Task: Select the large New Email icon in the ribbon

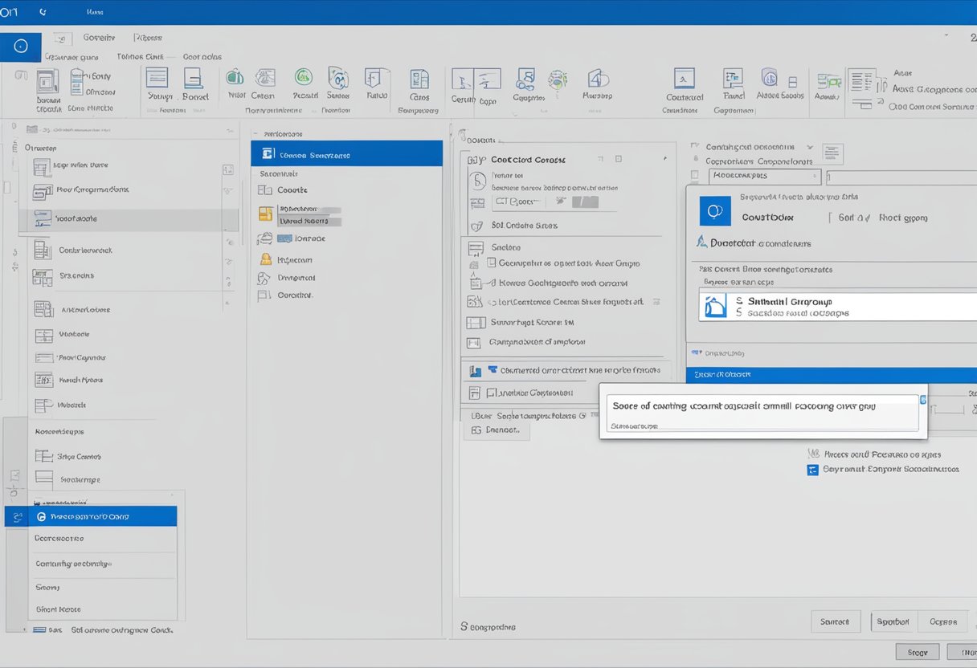Action: tap(47, 83)
